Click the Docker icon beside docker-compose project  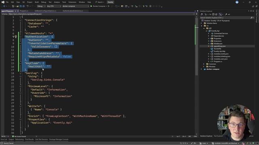(205, 69)
